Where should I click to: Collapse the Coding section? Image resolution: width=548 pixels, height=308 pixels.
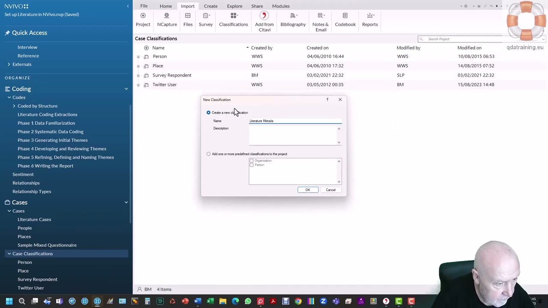pos(126,89)
